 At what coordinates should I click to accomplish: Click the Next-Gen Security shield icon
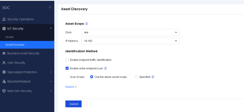4,91
